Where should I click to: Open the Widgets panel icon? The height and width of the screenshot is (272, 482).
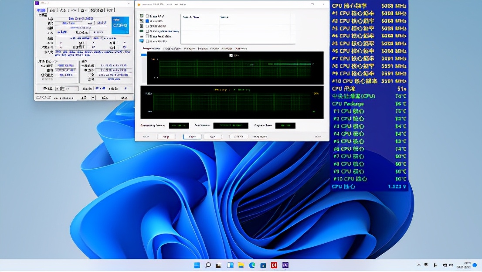[x=230, y=265]
